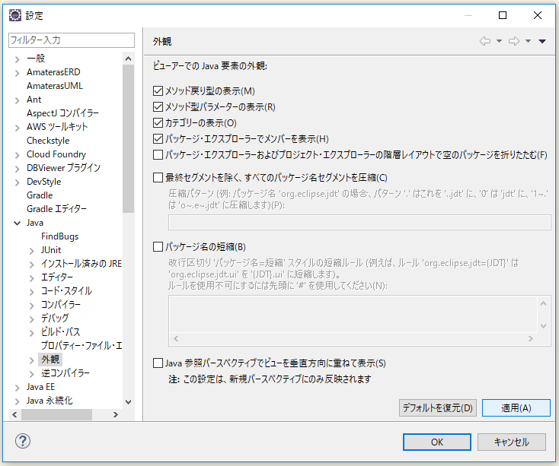Expand the デバッグ node

pyautogui.click(x=32, y=319)
